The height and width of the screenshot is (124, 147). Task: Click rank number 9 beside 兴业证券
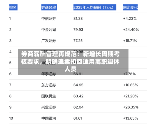click(x=10, y=107)
